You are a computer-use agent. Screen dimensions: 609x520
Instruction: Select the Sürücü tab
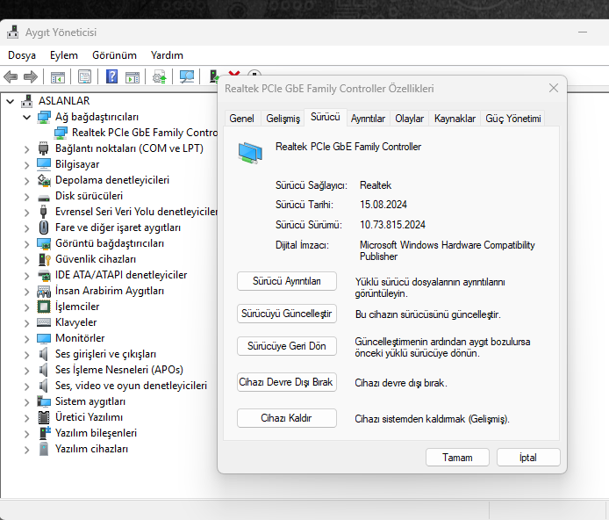click(x=325, y=117)
